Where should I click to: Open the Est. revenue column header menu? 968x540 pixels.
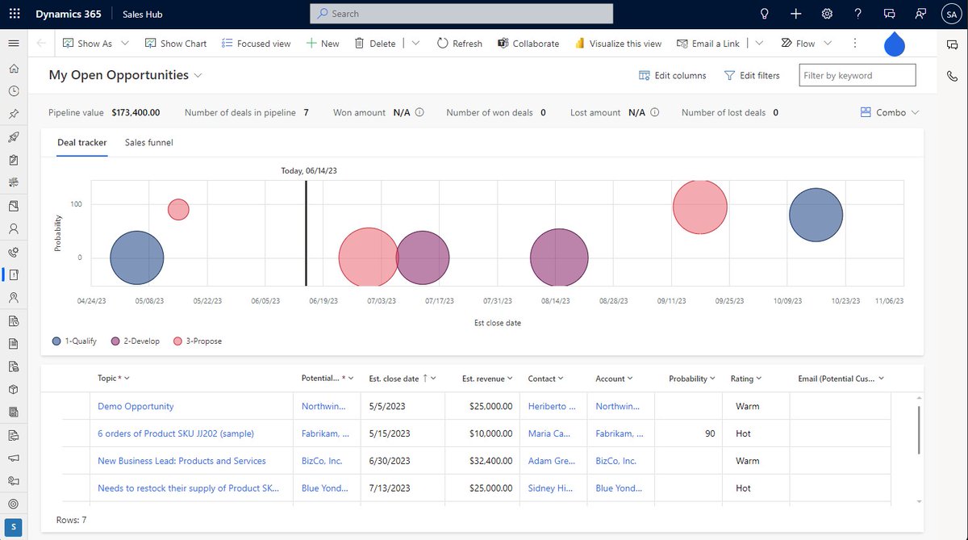pyautogui.click(x=488, y=379)
